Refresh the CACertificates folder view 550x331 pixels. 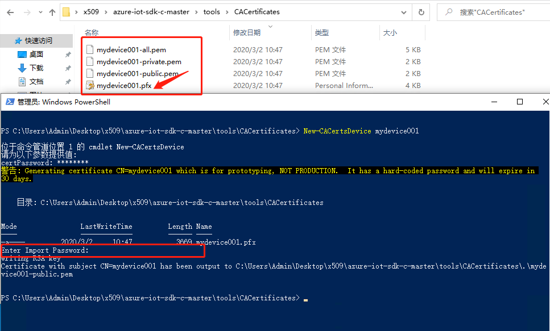[421, 12]
